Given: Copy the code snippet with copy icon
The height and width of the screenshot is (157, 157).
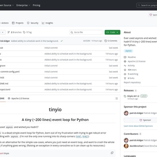Looking at the screenshot, I should [112, 153].
